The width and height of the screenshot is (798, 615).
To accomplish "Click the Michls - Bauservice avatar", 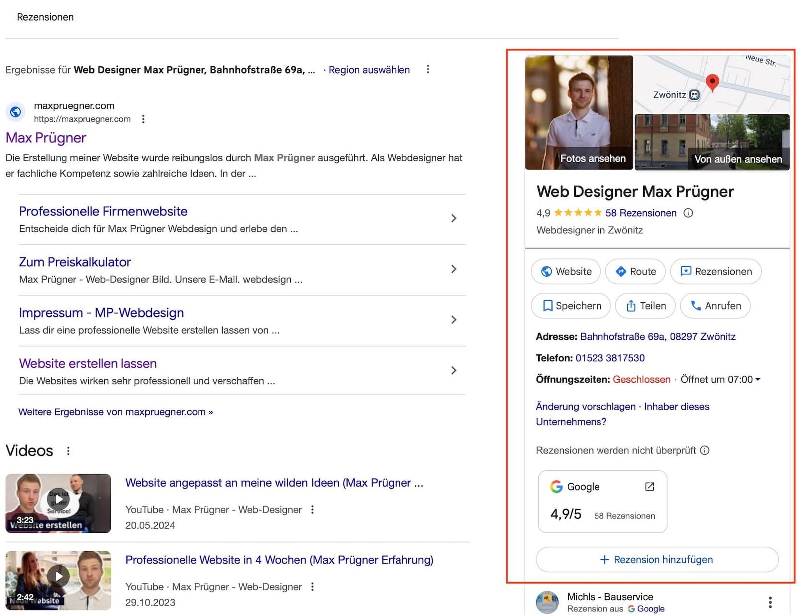I will [547, 602].
